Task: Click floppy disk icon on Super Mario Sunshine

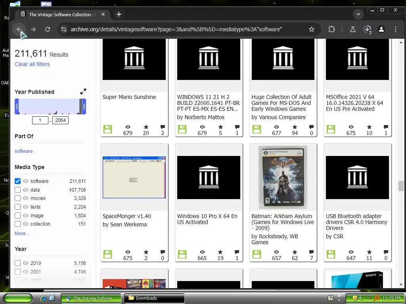Action: (x=107, y=129)
